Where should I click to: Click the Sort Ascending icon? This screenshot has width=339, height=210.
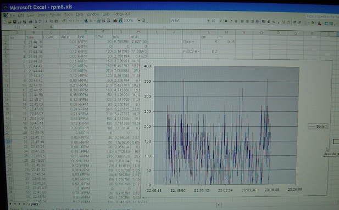[x=104, y=21]
